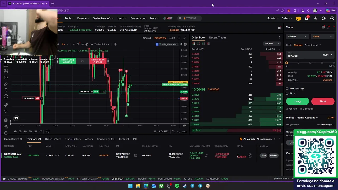The height and width of the screenshot is (190, 338).
Task: Select the emoji sticker drawing tool
Action: [x=6, y=97]
